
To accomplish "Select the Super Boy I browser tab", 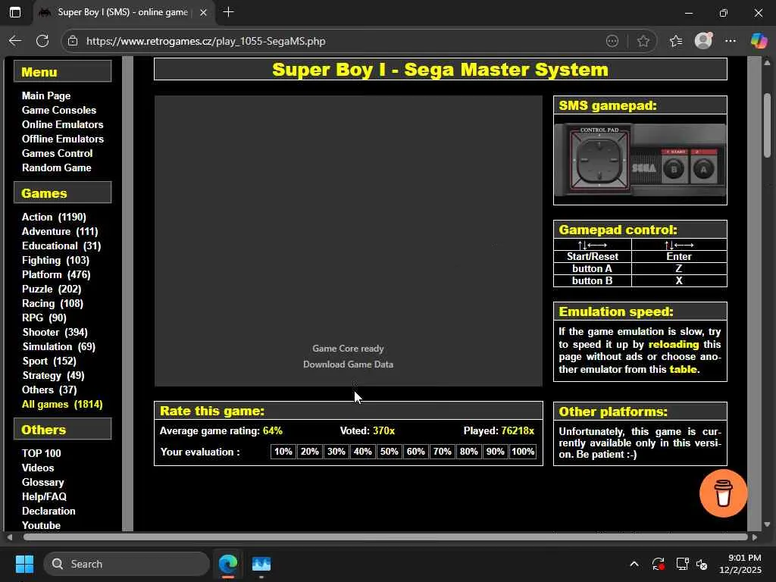I will [x=124, y=12].
